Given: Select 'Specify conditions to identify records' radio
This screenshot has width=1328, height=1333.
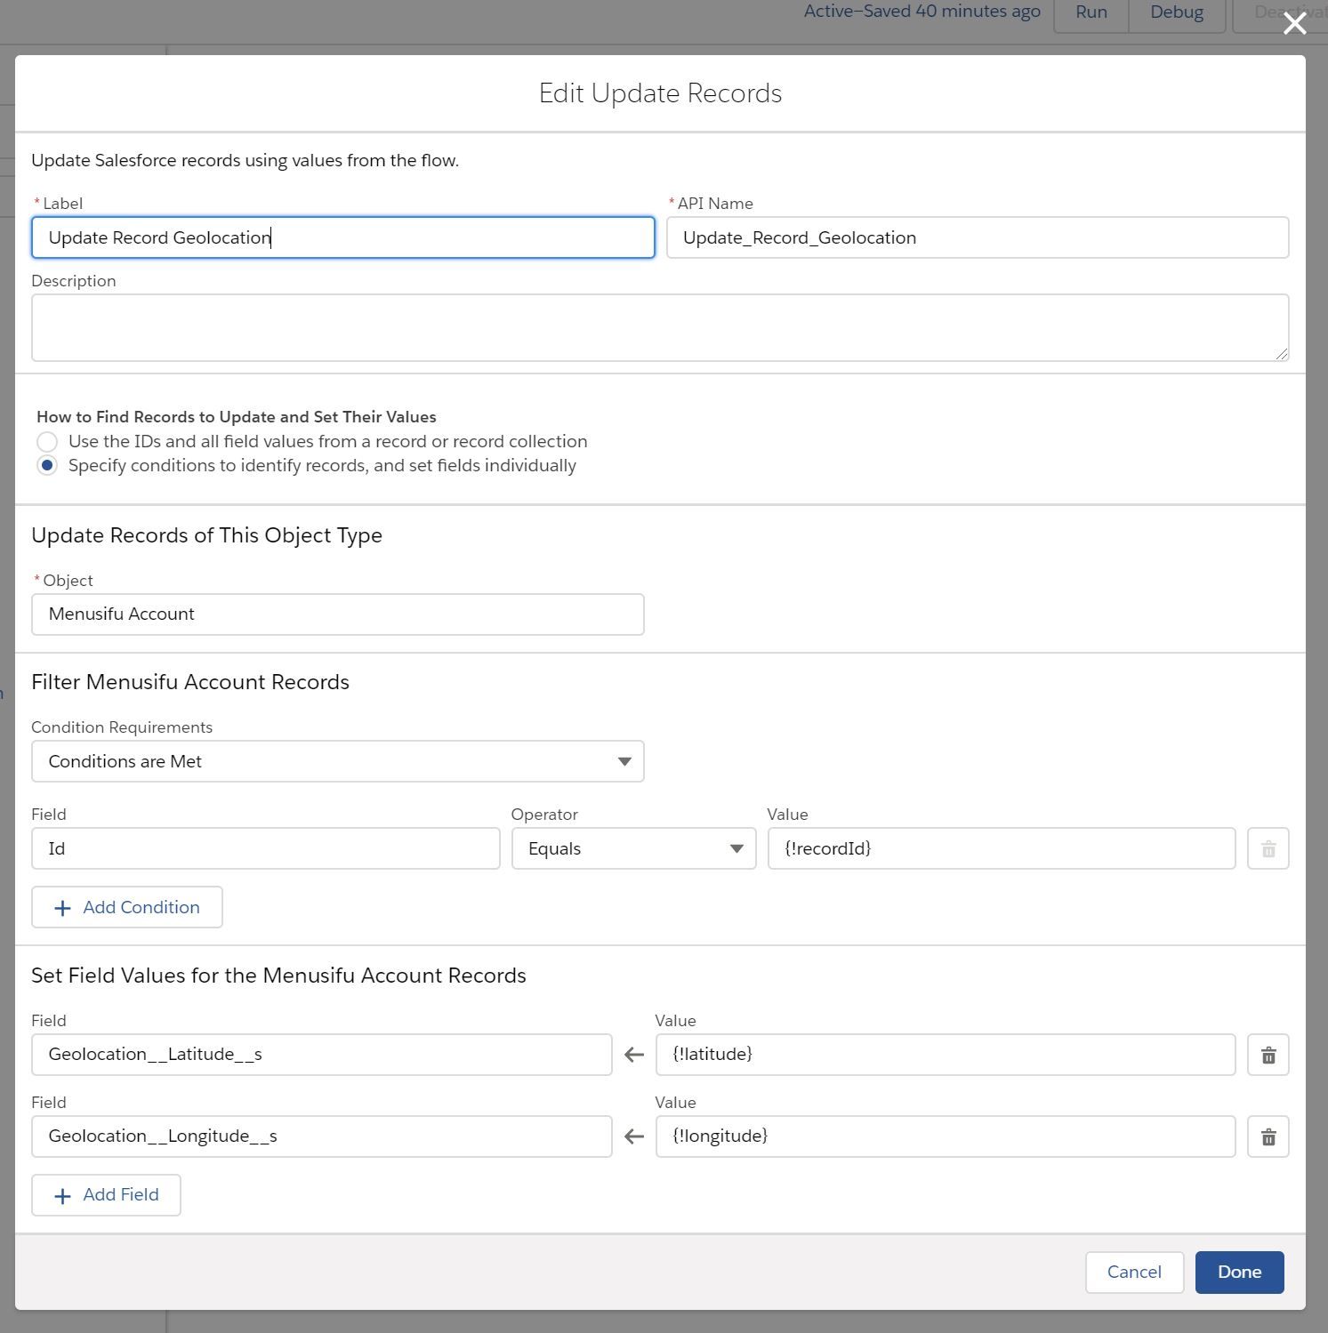Looking at the screenshot, I should tap(47, 466).
